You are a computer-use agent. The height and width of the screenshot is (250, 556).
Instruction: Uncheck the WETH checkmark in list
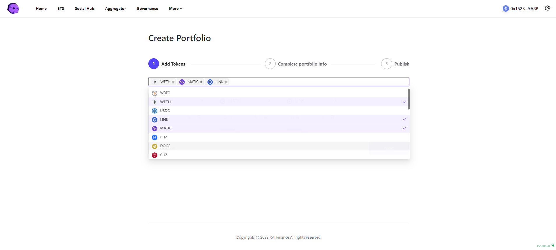click(404, 102)
